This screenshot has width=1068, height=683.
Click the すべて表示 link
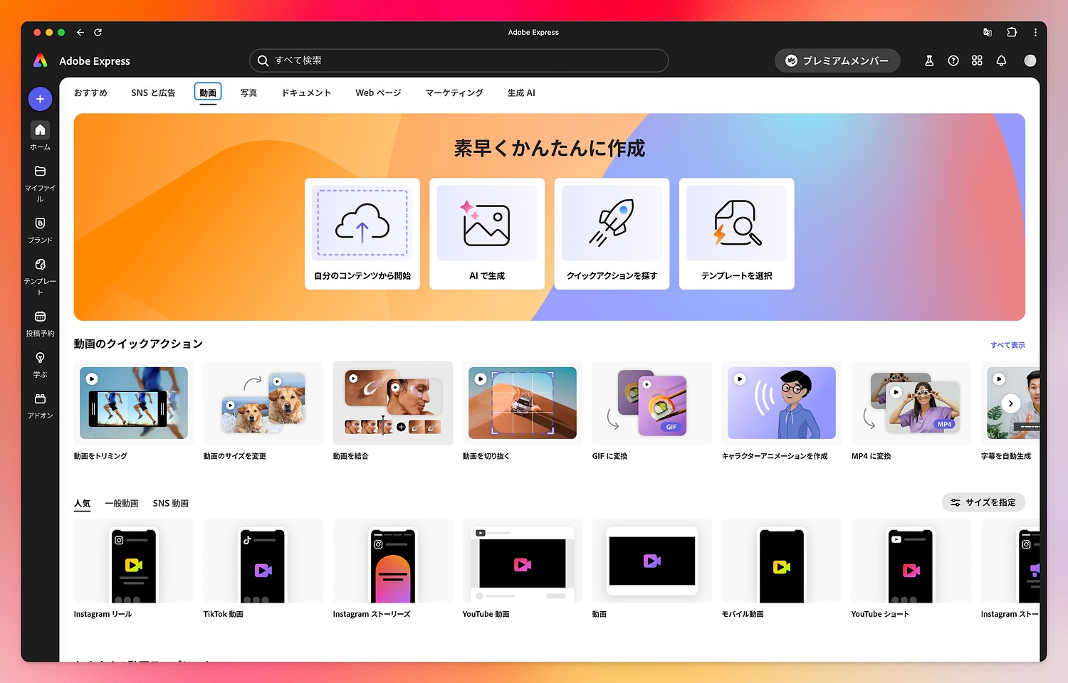1007,345
